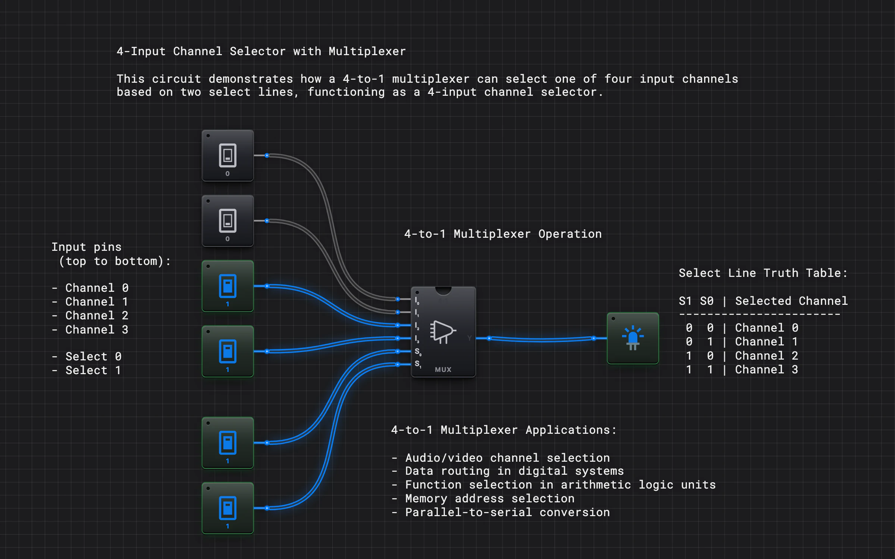
Task: Click 'Select 0' in the Input pins list
Action: pyautogui.click(x=87, y=356)
